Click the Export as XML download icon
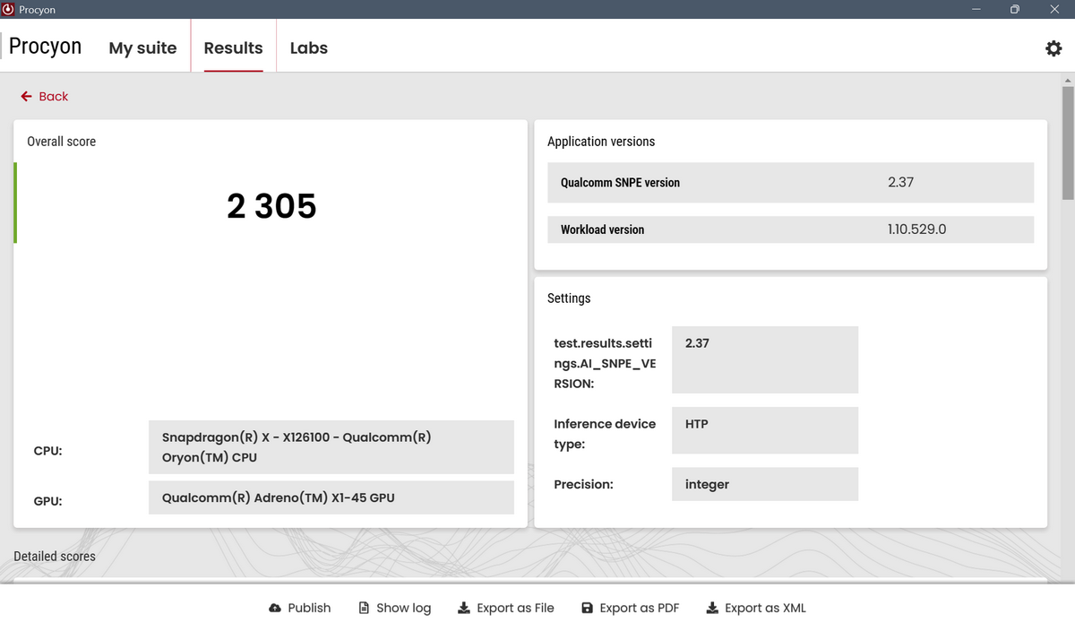 [712, 608]
